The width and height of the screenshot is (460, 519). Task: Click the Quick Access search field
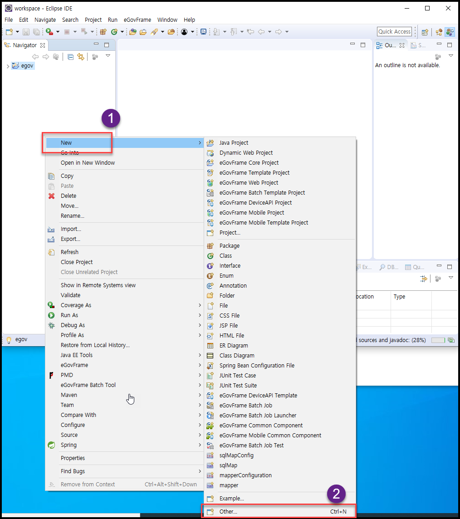tap(395, 32)
